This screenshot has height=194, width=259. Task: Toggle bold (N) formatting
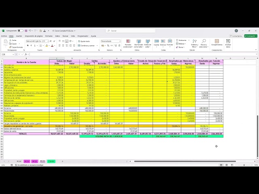pos(28,46)
